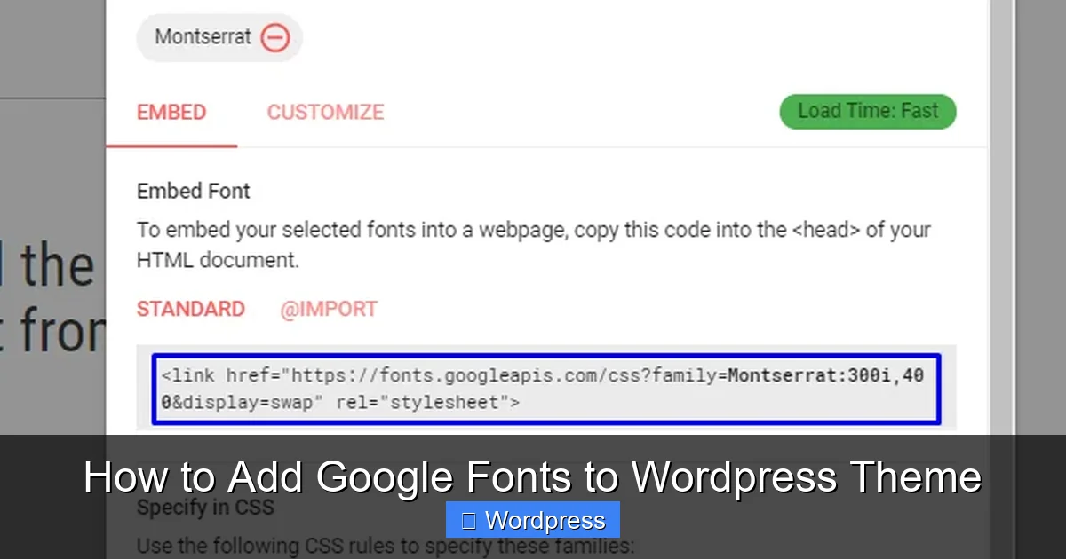Expand the Embed Font section
The width and height of the screenshot is (1066, 559).
coord(193,191)
